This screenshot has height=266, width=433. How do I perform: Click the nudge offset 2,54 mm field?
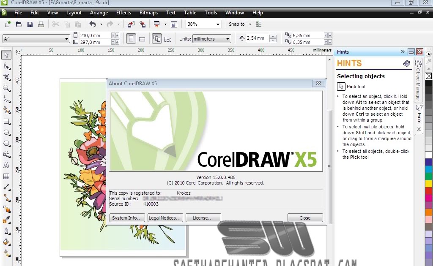click(x=258, y=38)
